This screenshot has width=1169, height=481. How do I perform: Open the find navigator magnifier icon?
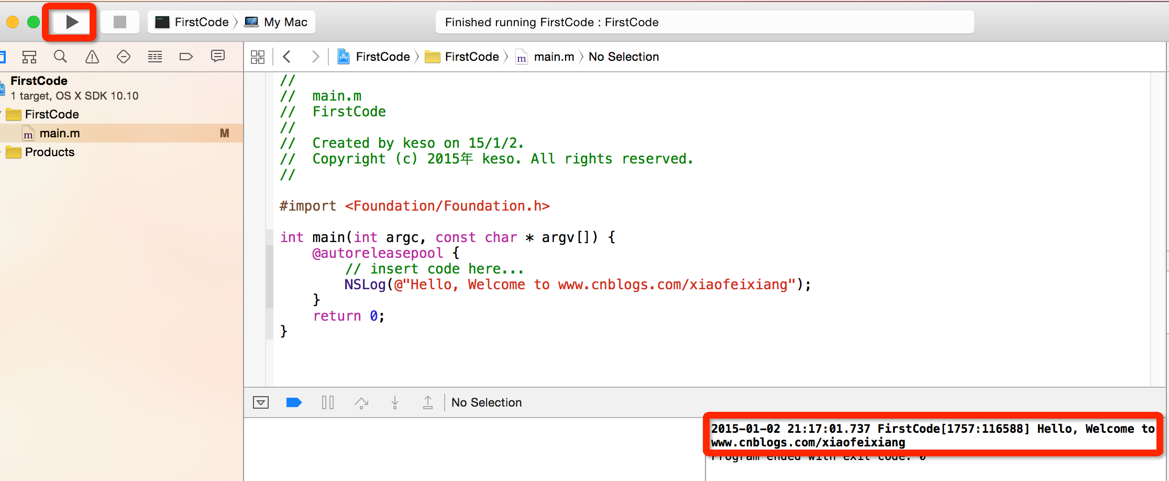coord(61,57)
